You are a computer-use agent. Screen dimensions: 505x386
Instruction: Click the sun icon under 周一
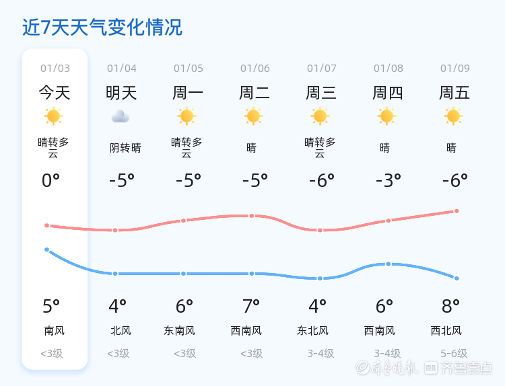[x=187, y=116]
